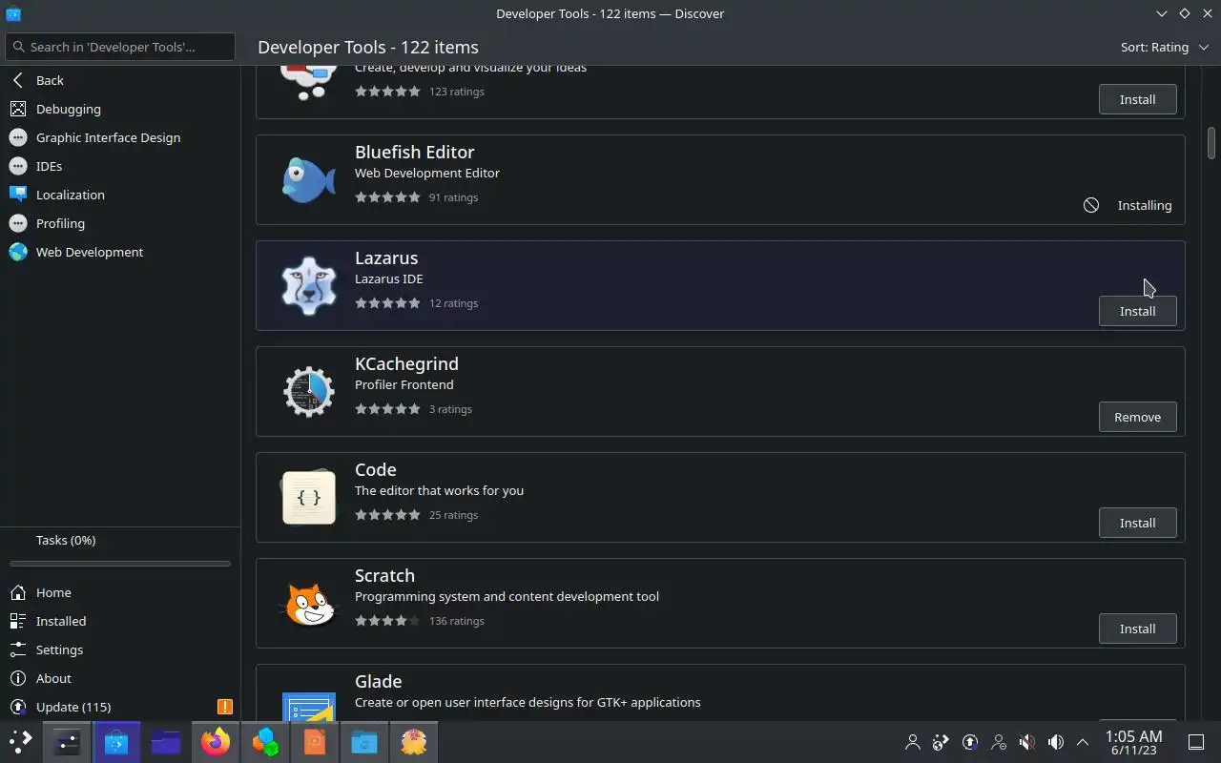This screenshot has width=1221, height=763.
Task: Open the Installed apps list
Action: (x=120, y=621)
